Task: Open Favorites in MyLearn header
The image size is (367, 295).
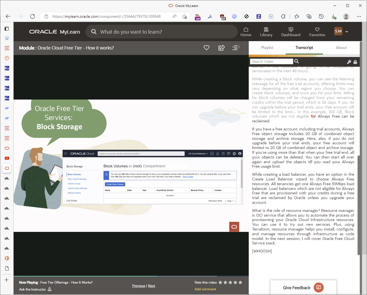Action: pyautogui.click(x=317, y=32)
